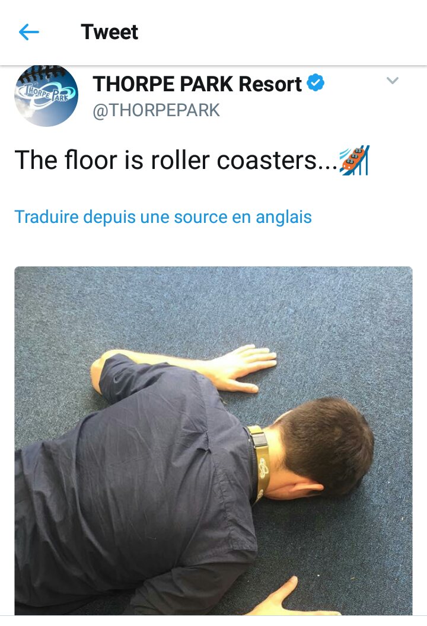Click the word Resort in the name
Screen dimensions: 427x626
pyautogui.click(x=270, y=84)
